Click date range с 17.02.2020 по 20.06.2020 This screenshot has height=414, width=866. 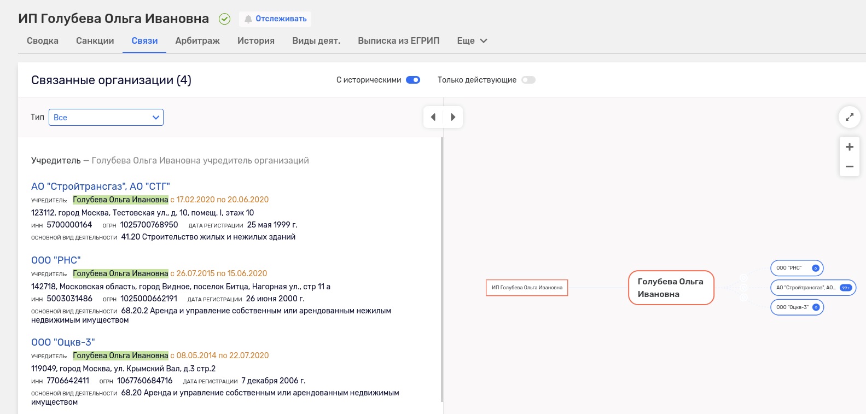[x=219, y=200]
